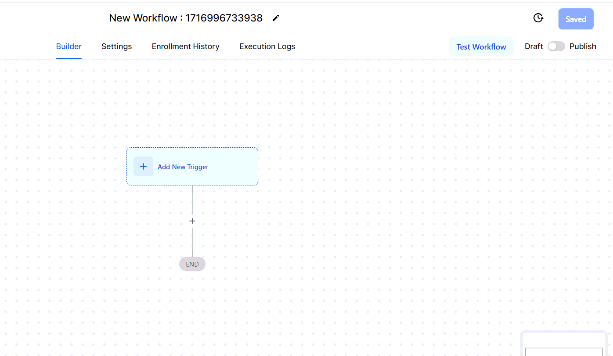View the Execution Logs tab
613x356 pixels.
pyautogui.click(x=267, y=46)
